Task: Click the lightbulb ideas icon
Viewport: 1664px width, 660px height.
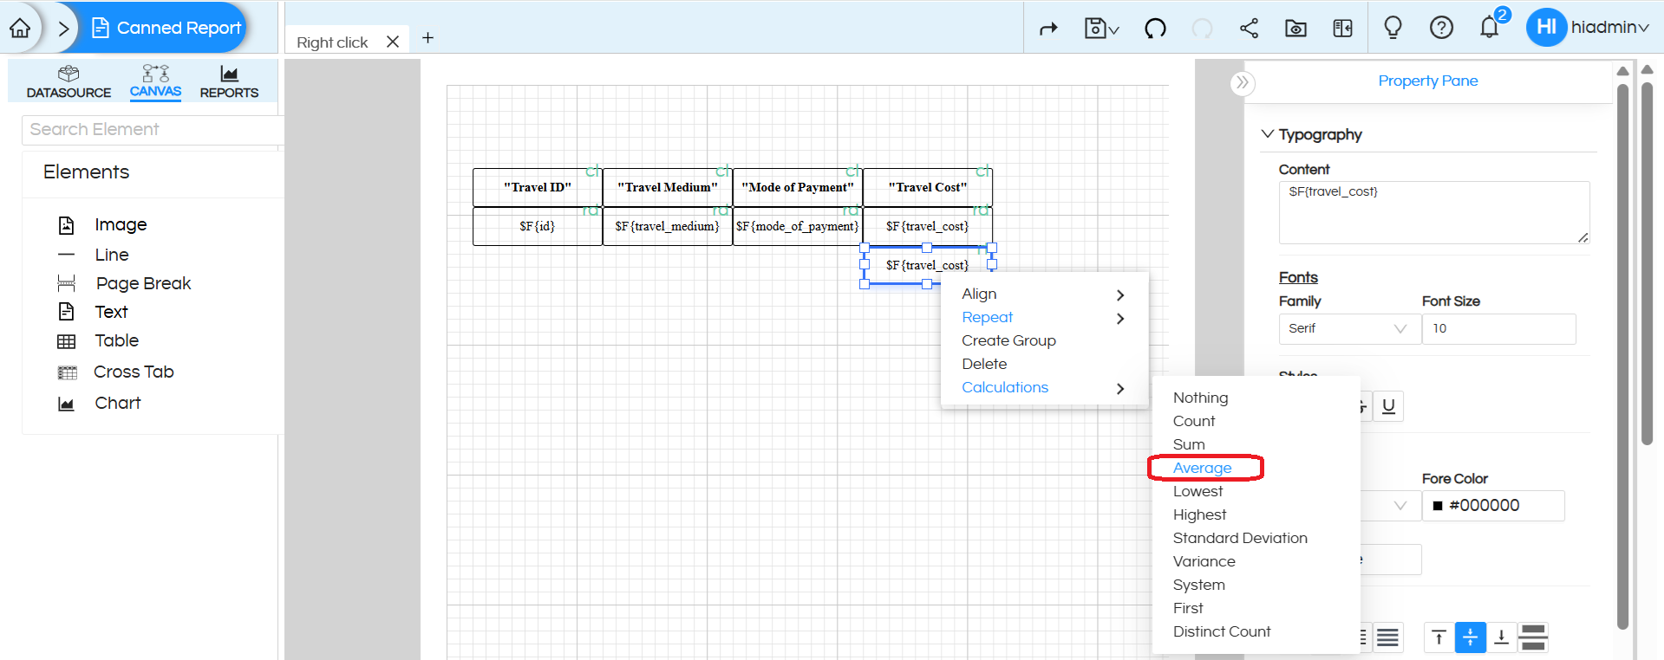Action: 1393,28
